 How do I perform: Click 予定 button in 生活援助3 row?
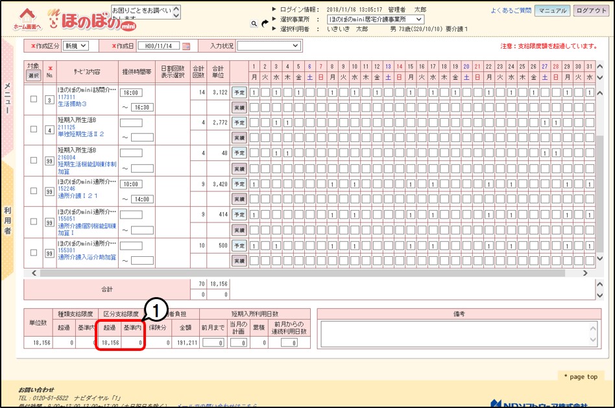pyautogui.click(x=239, y=93)
